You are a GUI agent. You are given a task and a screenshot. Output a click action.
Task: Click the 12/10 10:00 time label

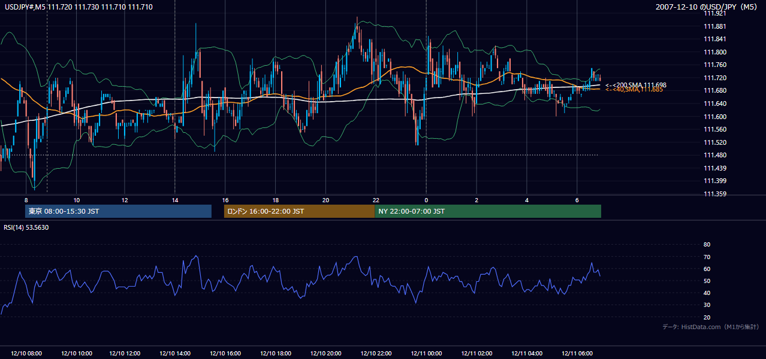[77, 354]
